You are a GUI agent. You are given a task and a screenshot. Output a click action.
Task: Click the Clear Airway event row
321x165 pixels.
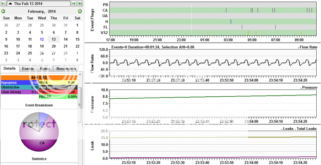click(x=19, y=92)
